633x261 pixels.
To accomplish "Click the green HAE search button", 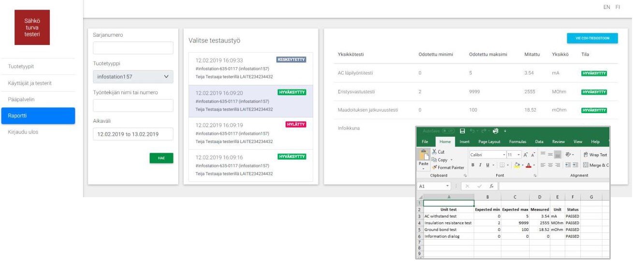I will pyautogui.click(x=161, y=158).
